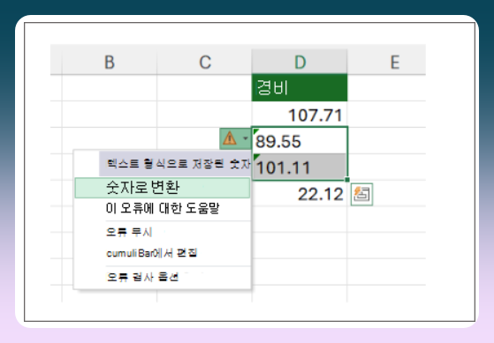The image size is (494, 343).
Task: Select column C header
Action: pos(204,62)
